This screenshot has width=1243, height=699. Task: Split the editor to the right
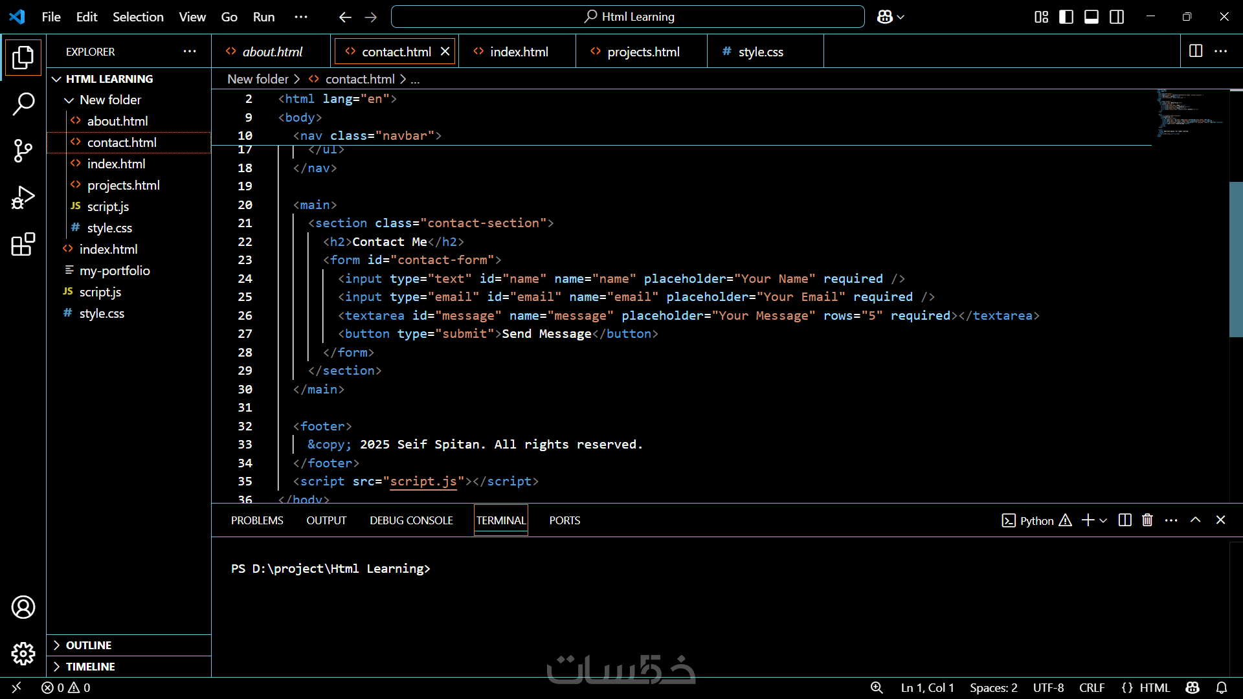click(x=1196, y=51)
